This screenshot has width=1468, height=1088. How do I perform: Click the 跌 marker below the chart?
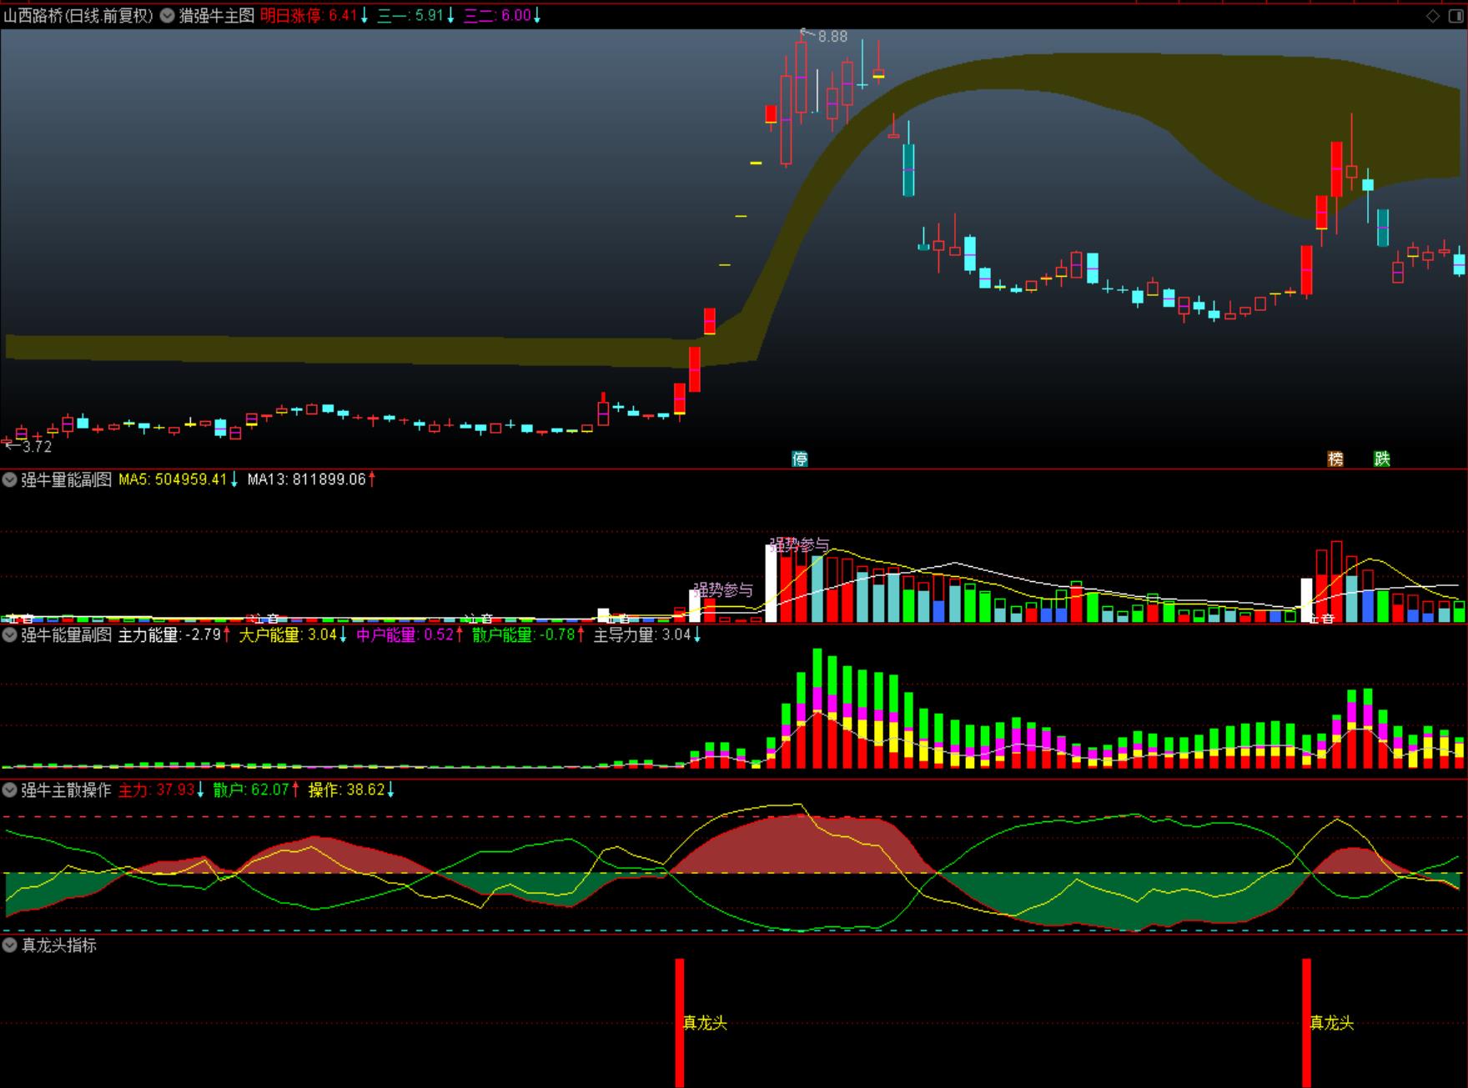[x=1382, y=459]
